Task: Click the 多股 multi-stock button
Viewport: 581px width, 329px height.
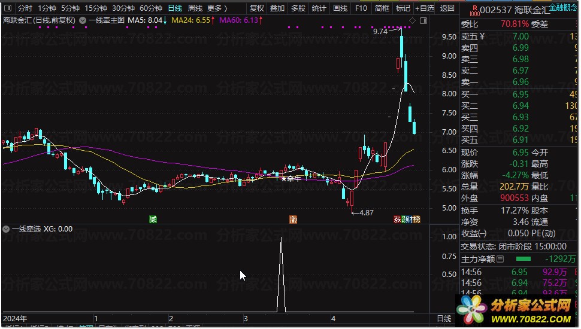Action: tap(298, 8)
